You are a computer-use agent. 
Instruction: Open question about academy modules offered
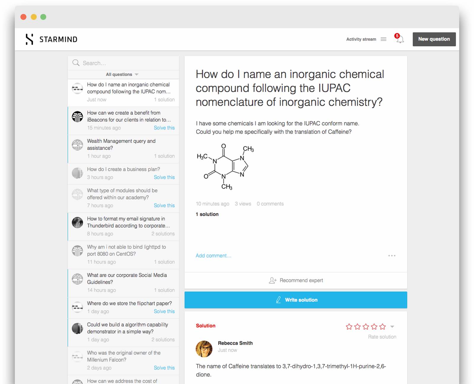click(x=123, y=198)
